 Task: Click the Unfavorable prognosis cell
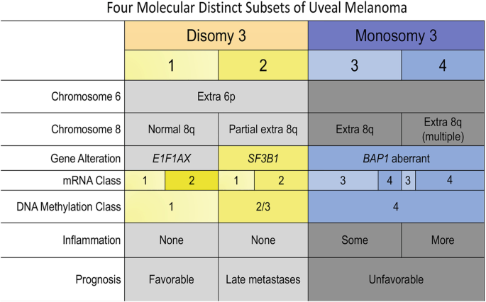397,280
